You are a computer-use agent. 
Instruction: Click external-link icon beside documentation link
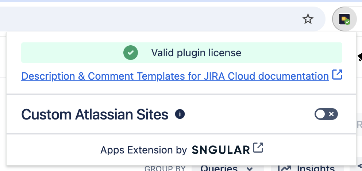pos(337,75)
